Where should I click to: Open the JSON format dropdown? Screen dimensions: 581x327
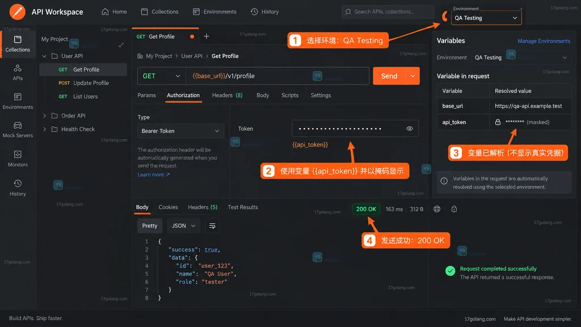(x=183, y=226)
